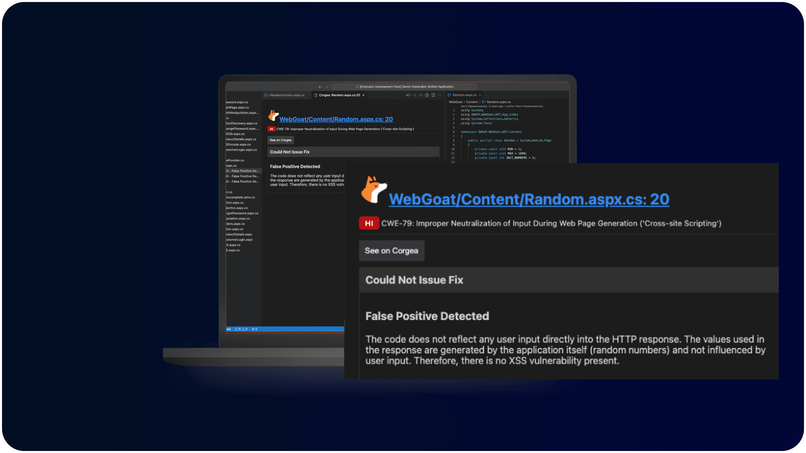The width and height of the screenshot is (806, 453).
Task: Click the navigate back arrow in title bar
Action: [320, 87]
